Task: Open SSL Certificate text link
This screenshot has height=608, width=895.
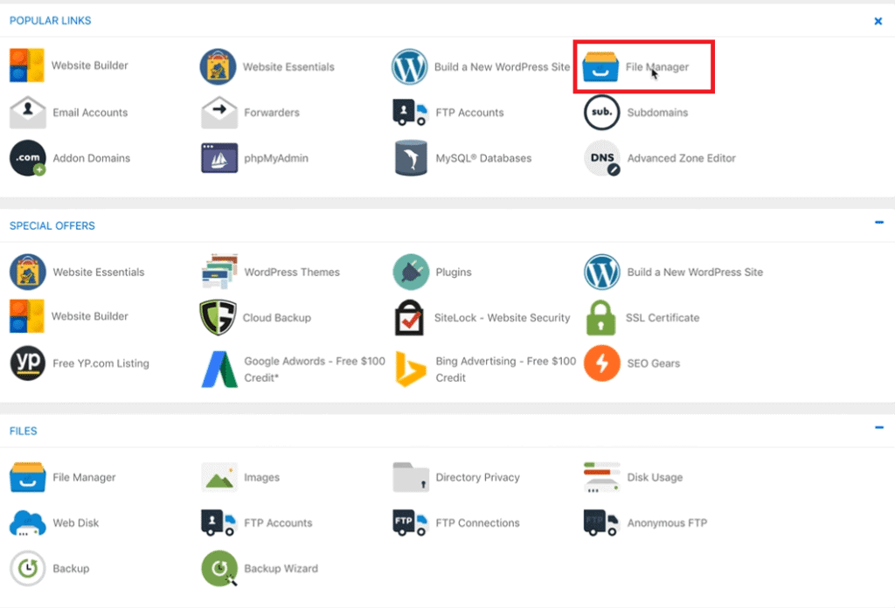Action: (x=663, y=318)
